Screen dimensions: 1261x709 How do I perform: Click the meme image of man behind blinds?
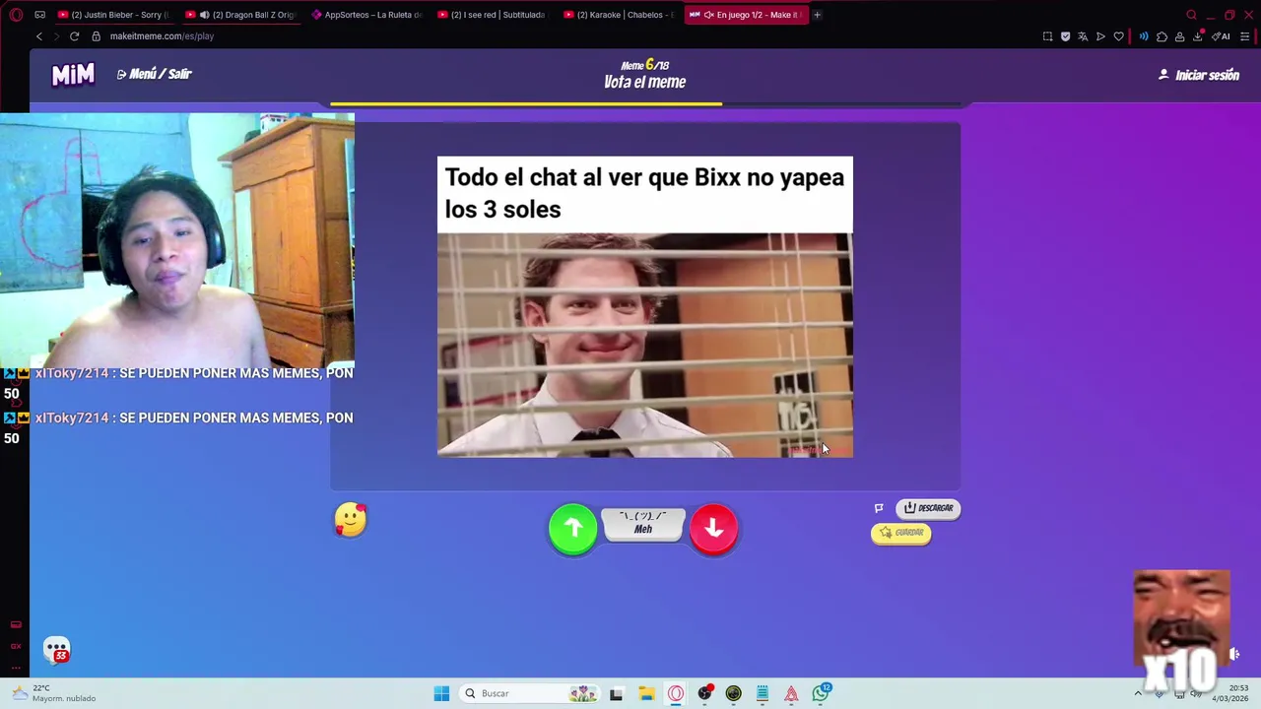coord(644,345)
